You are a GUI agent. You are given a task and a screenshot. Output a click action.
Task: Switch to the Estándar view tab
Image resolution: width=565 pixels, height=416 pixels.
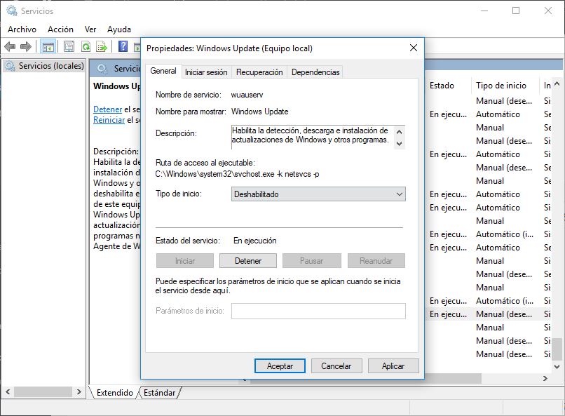(x=160, y=393)
